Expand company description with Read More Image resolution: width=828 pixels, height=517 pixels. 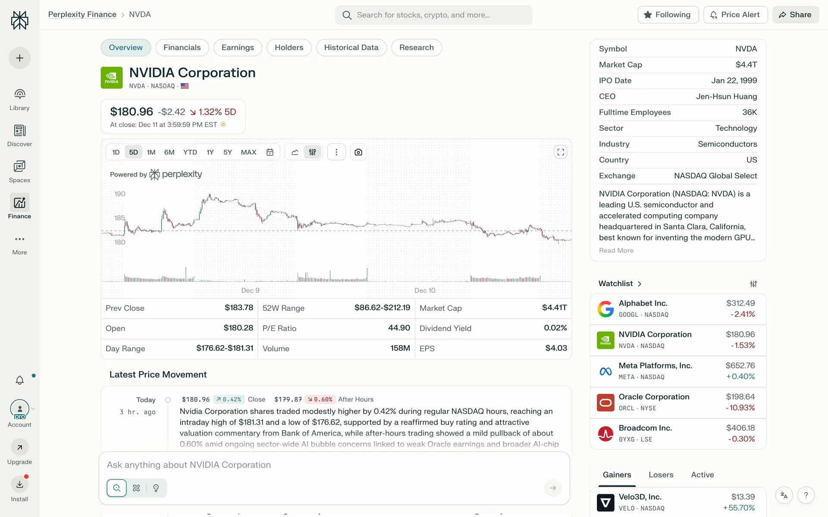[x=616, y=251]
